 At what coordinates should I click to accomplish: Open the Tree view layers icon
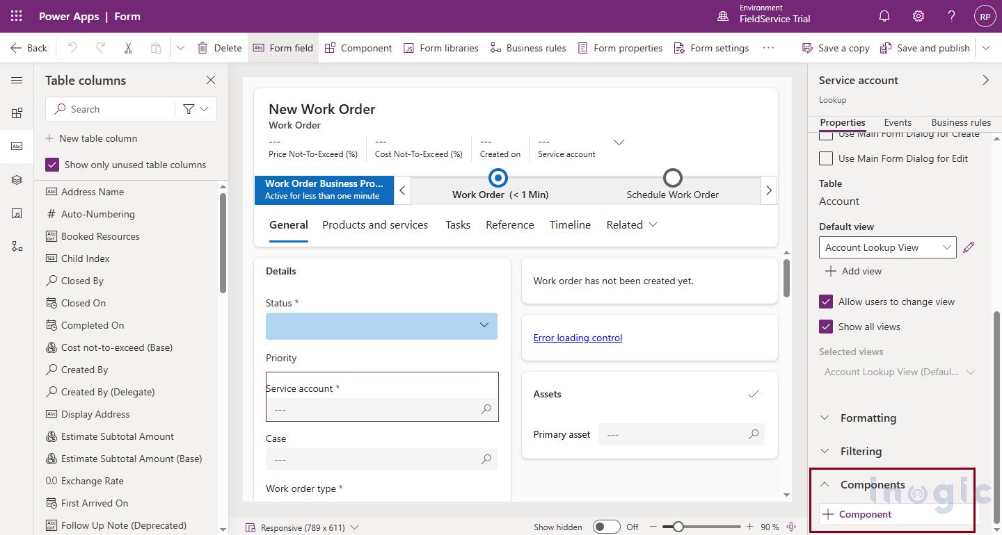[x=17, y=180]
